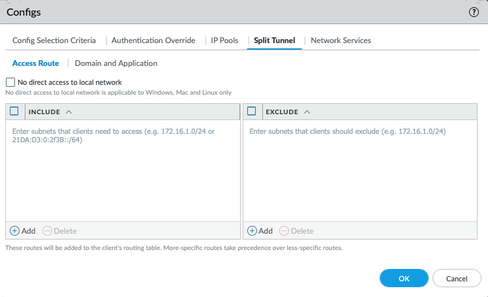Click Add under the Include list
488x297 pixels.
pos(23,231)
